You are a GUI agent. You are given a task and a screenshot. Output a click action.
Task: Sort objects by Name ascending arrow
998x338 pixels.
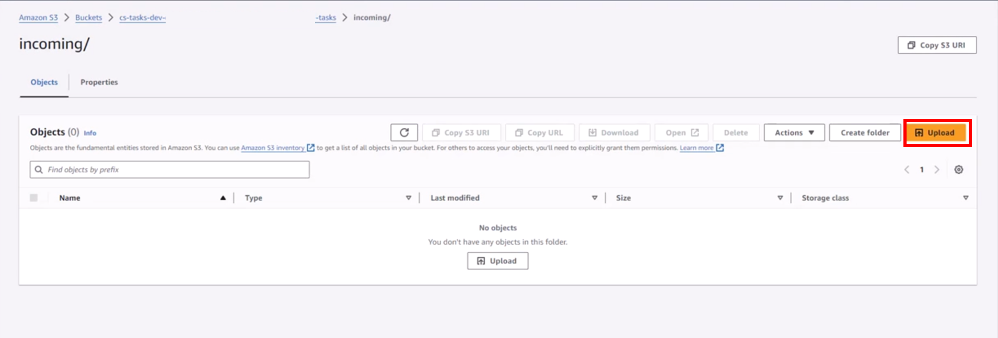[x=223, y=198]
